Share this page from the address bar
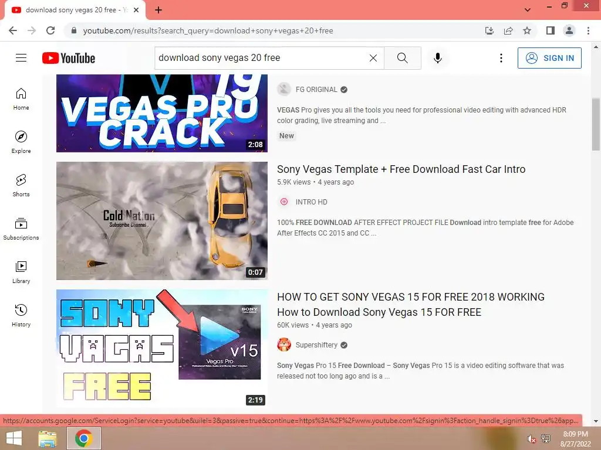The image size is (601, 450). coord(508,30)
